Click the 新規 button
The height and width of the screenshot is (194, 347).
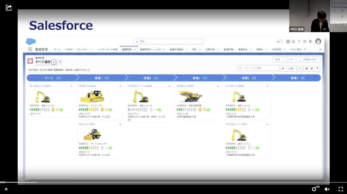coord(278,59)
